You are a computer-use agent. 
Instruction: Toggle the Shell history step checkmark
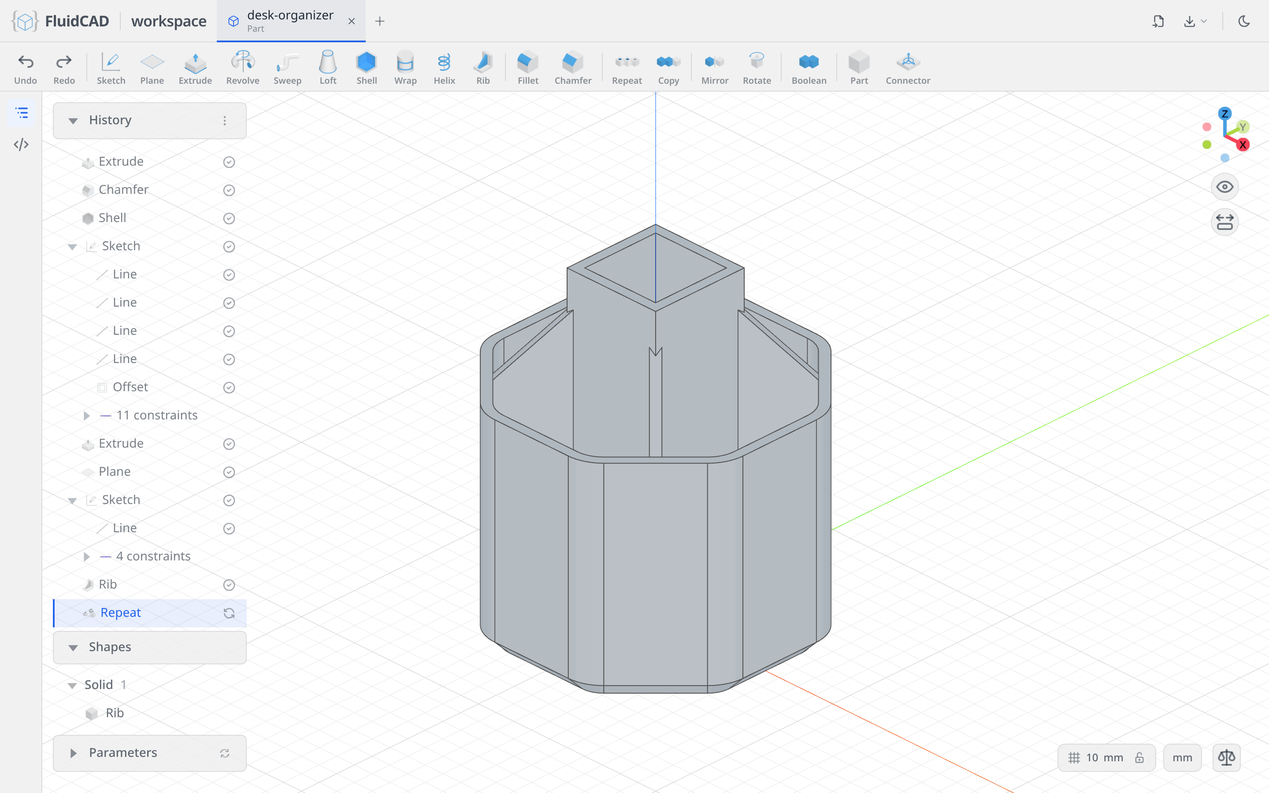229,218
